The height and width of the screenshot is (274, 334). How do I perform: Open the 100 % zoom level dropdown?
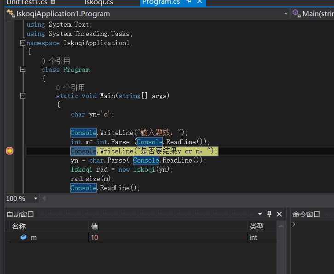(35, 198)
